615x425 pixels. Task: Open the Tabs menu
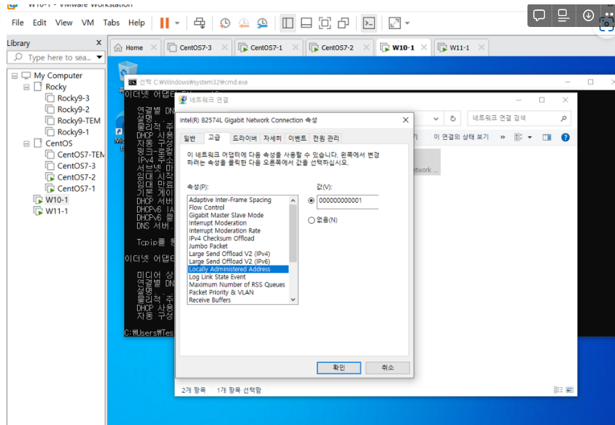[111, 23]
